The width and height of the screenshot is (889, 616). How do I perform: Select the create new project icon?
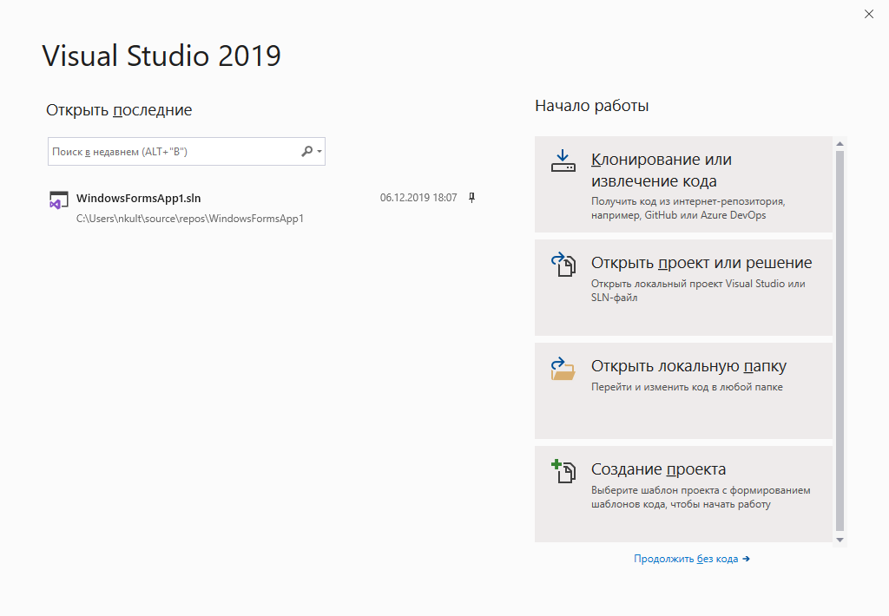coord(563,471)
